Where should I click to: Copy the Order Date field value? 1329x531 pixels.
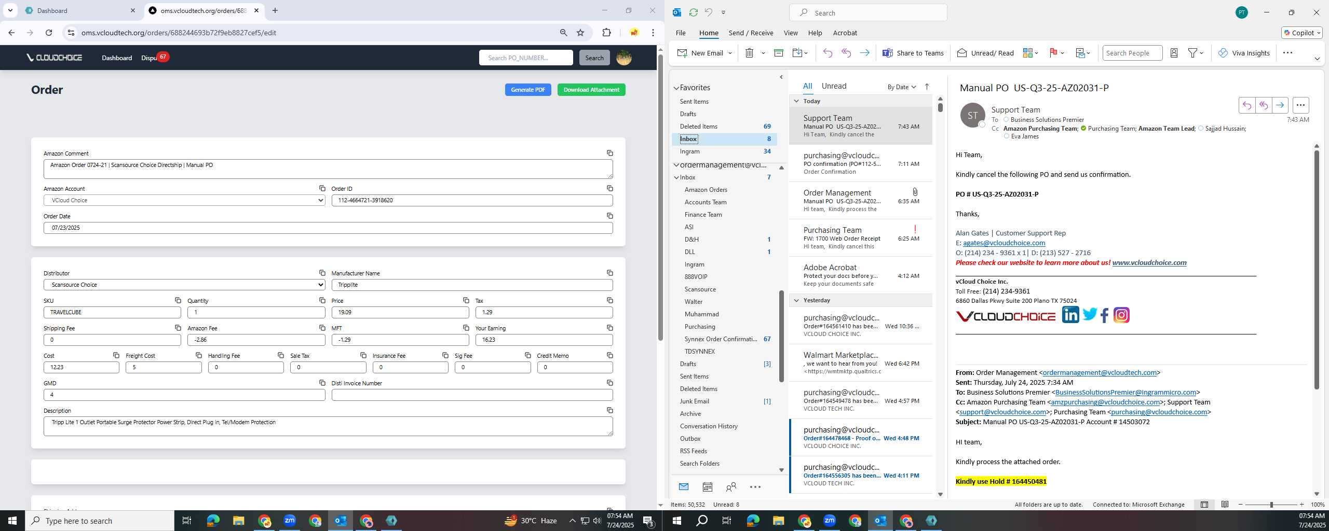click(609, 216)
